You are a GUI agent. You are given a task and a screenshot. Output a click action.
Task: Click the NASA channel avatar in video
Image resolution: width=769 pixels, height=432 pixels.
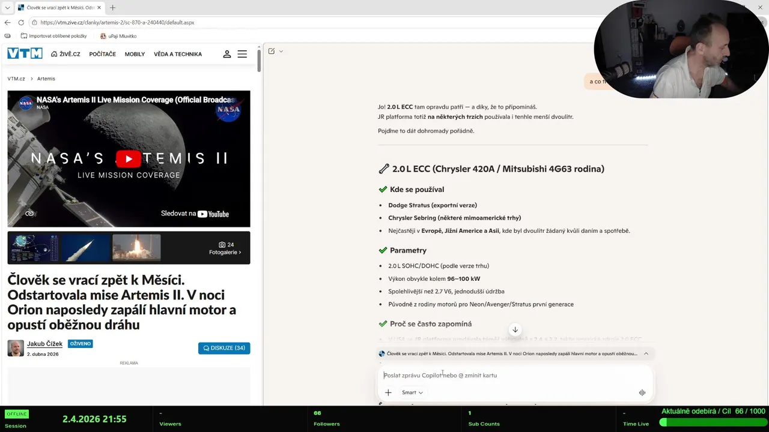[26, 103]
